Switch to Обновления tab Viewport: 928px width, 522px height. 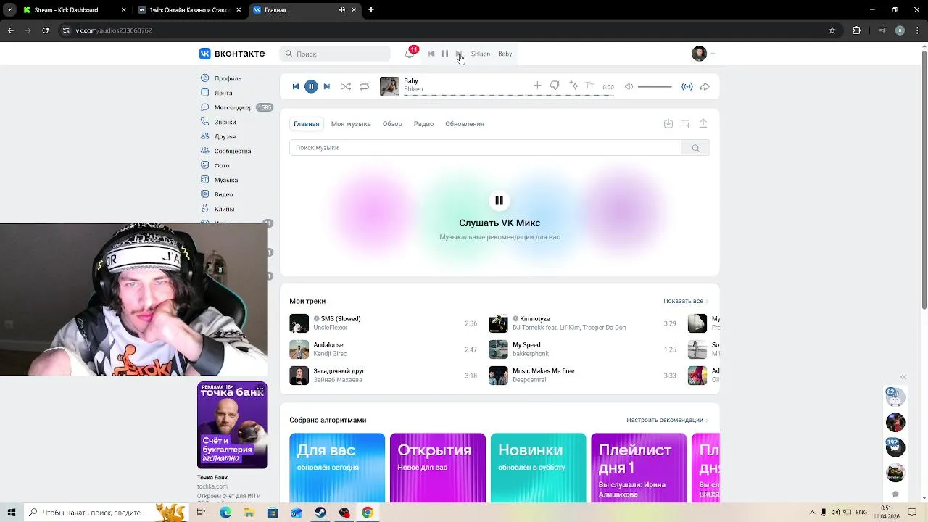coord(465,124)
